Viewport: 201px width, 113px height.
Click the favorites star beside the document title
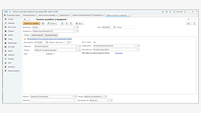[33, 19]
